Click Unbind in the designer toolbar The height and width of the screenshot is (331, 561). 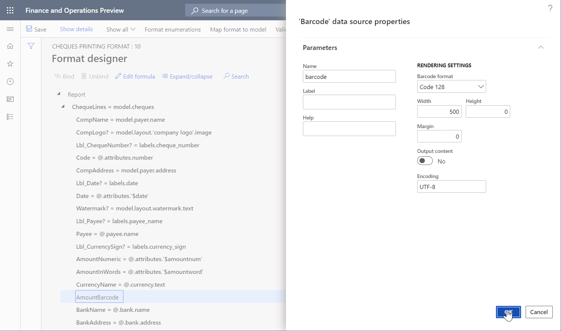95,76
